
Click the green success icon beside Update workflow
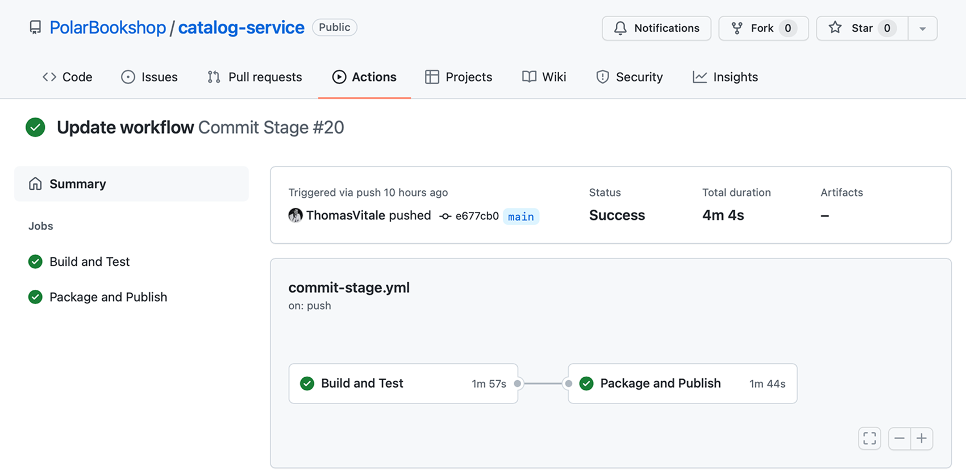point(35,127)
